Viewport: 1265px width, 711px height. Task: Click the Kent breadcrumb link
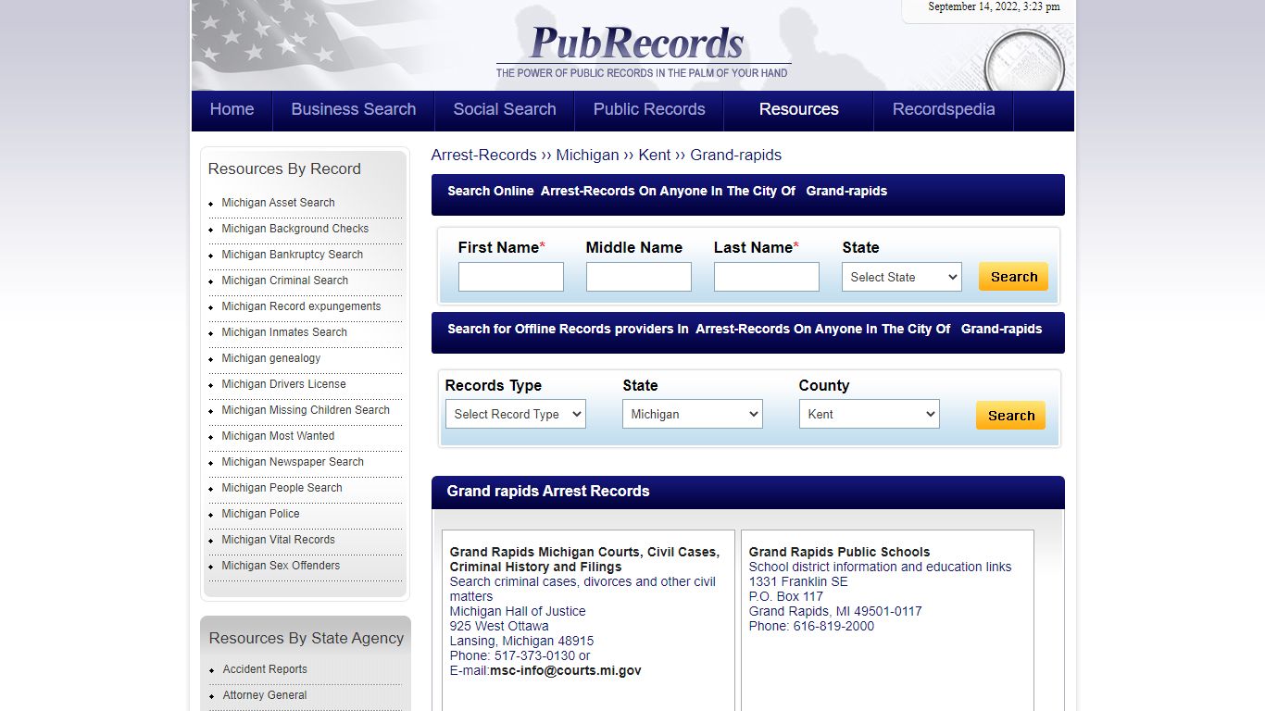(655, 155)
